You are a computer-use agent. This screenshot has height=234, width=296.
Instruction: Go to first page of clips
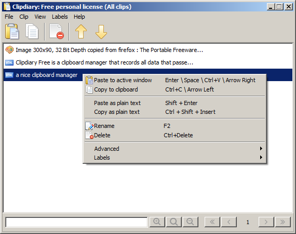click(212, 222)
